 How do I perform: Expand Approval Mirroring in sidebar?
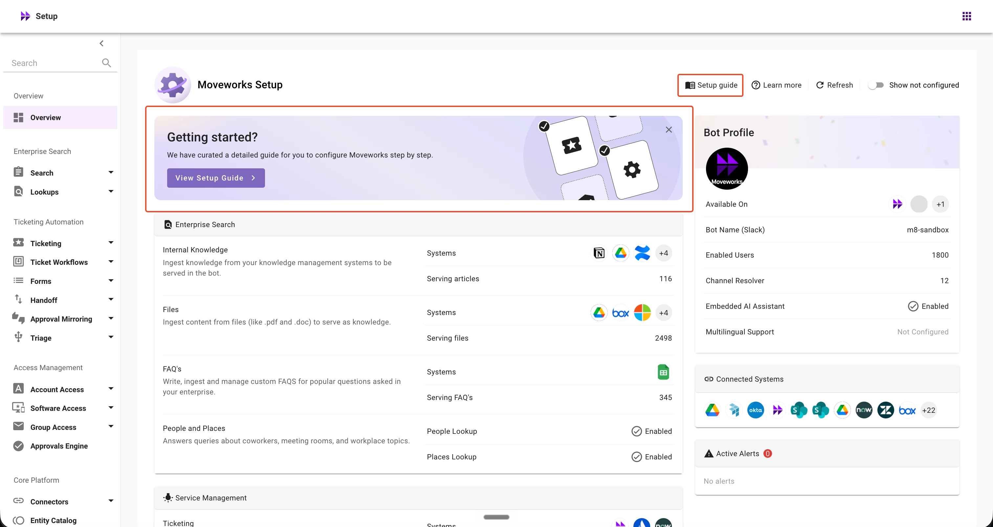coord(111,319)
